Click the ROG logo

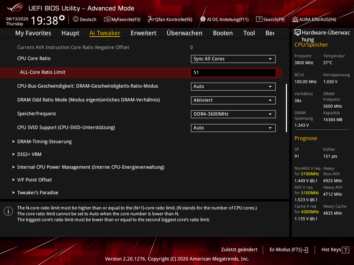click(x=15, y=8)
